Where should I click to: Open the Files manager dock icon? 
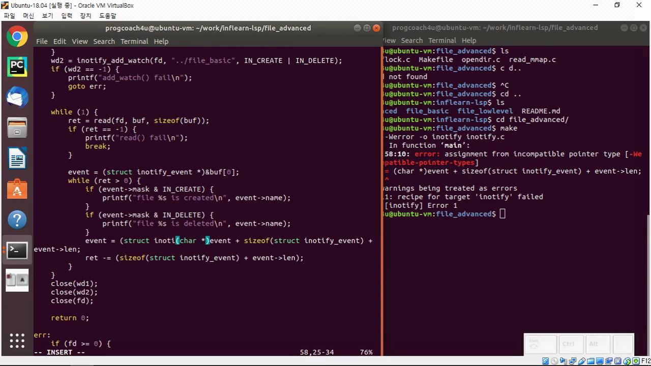[17, 128]
